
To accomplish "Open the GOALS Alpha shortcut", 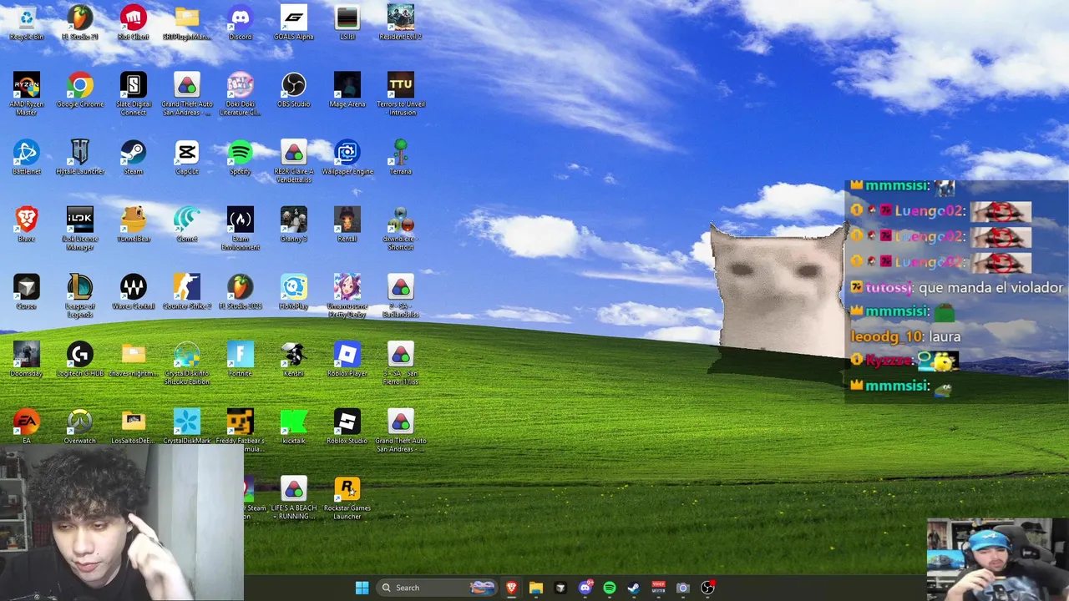I will coord(294,23).
